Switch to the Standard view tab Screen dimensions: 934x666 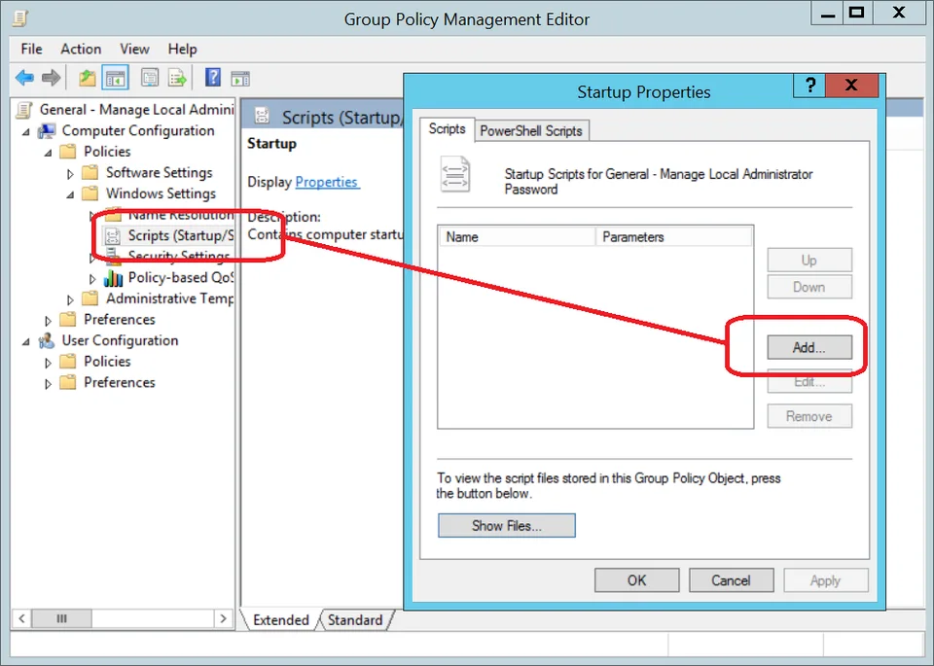tap(355, 620)
